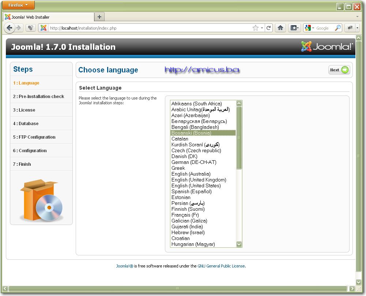Click the horizontal scroll left arrow

pyautogui.click(x=5, y=289)
